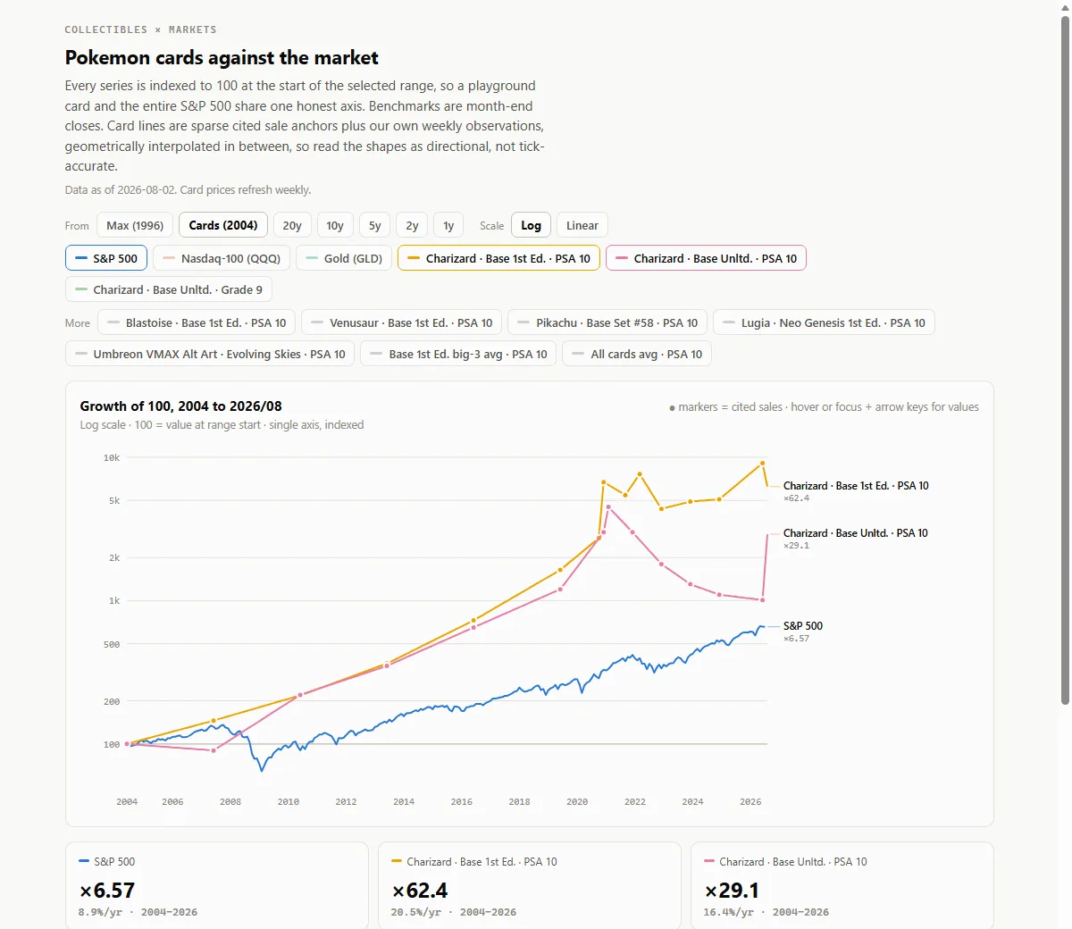The width and height of the screenshot is (1072, 929).
Task: Toggle the S&P 500 series
Action: pos(106,258)
